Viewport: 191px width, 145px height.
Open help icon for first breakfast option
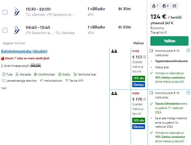pos(188,50)
